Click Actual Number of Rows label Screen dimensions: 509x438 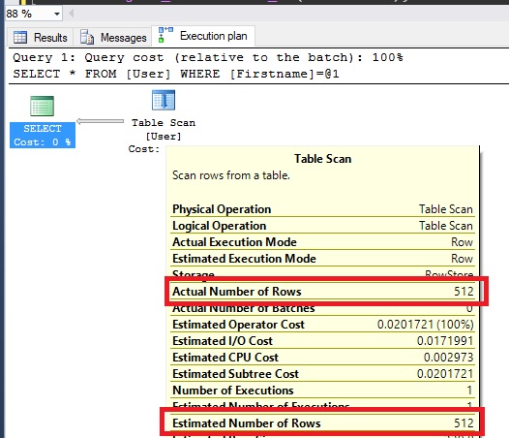point(237,292)
